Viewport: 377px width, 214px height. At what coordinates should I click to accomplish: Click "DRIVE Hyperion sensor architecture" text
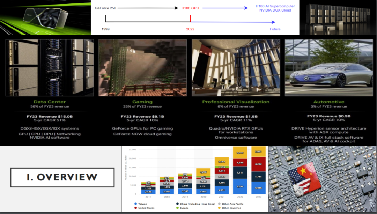point(329,128)
